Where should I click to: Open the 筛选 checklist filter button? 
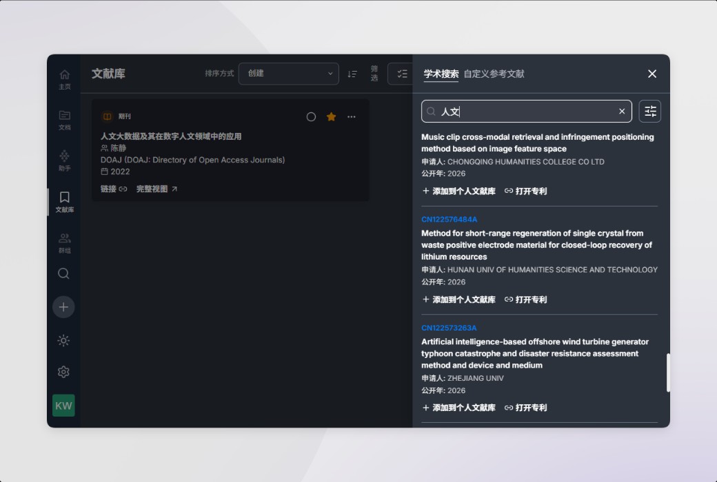[401, 74]
